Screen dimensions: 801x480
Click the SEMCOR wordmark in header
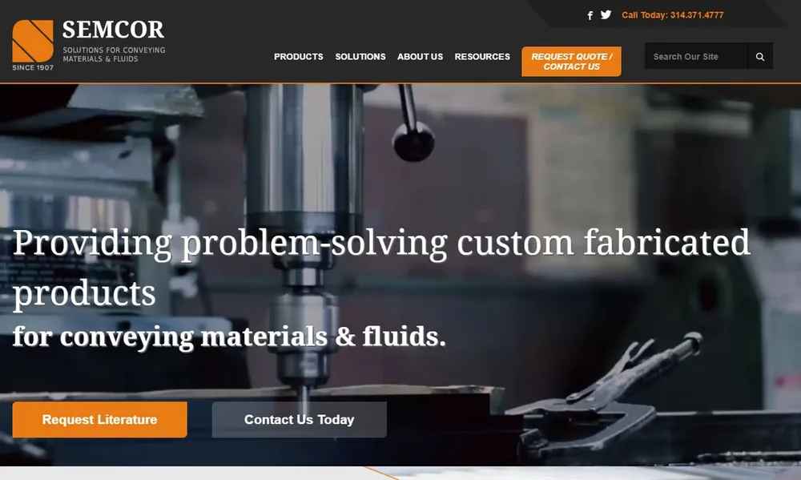tap(114, 30)
